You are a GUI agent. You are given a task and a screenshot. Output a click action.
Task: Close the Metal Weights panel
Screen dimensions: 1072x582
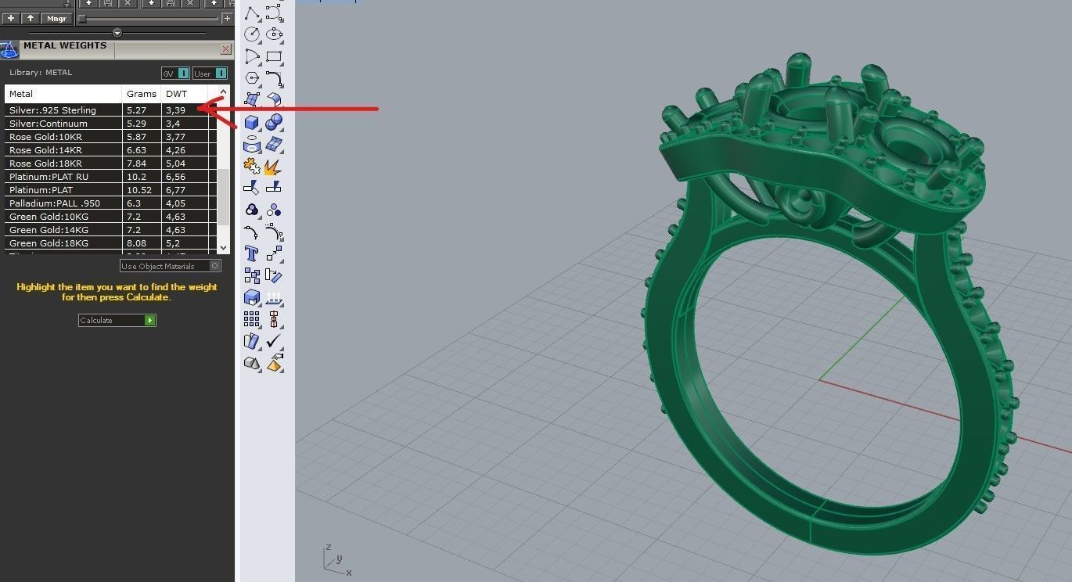(225, 49)
